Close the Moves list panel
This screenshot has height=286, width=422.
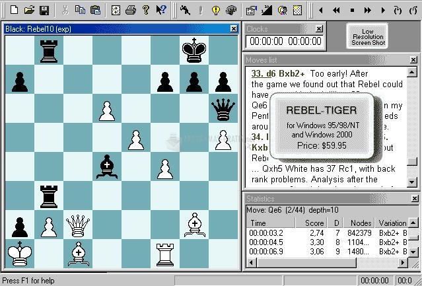pos(413,59)
